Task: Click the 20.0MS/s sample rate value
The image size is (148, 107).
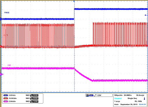Action: (x=128, y=95)
